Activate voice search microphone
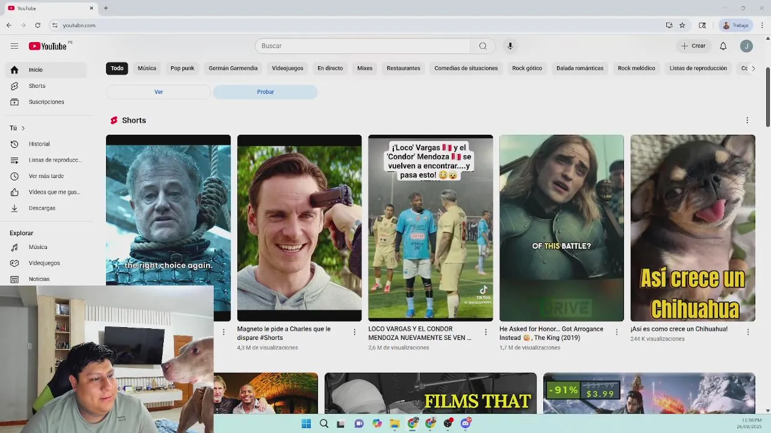 (x=510, y=46)
